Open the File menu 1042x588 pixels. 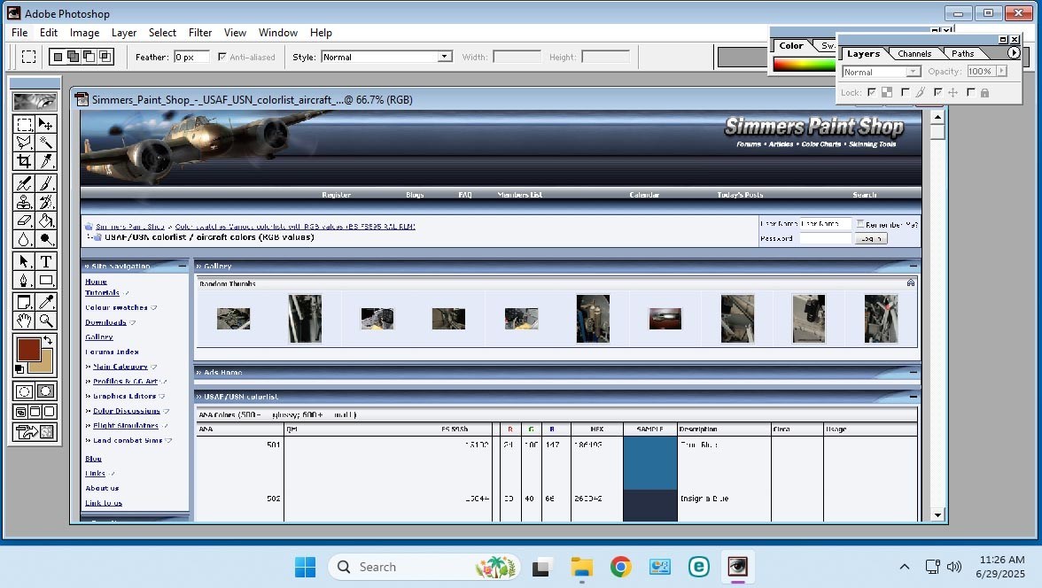click(x=19, y=33)
